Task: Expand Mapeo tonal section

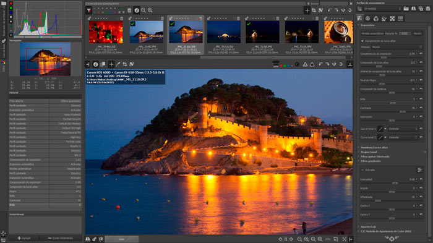Action: coord(369,152)
